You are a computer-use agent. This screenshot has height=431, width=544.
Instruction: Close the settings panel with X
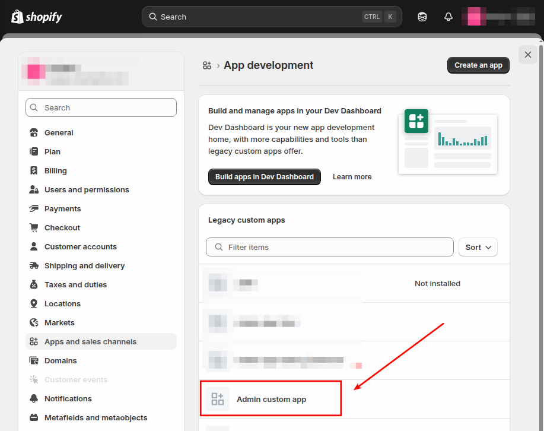point(528,55)
